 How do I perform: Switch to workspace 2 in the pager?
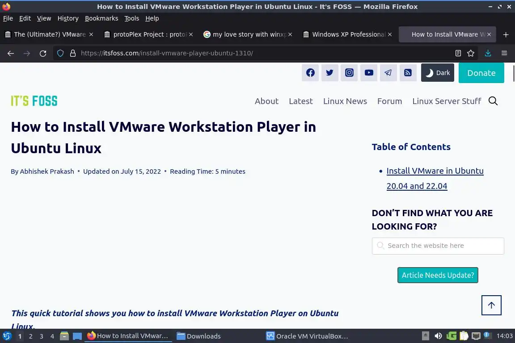tap(30, 336)
